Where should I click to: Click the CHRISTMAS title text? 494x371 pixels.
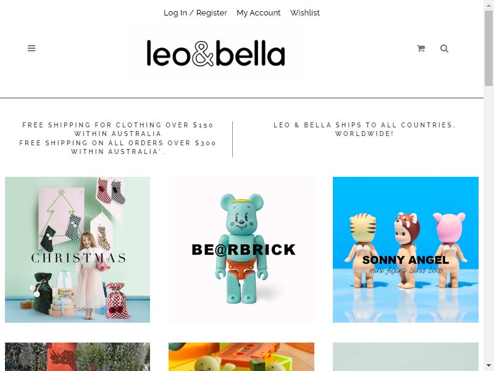[x=78, y=258]
